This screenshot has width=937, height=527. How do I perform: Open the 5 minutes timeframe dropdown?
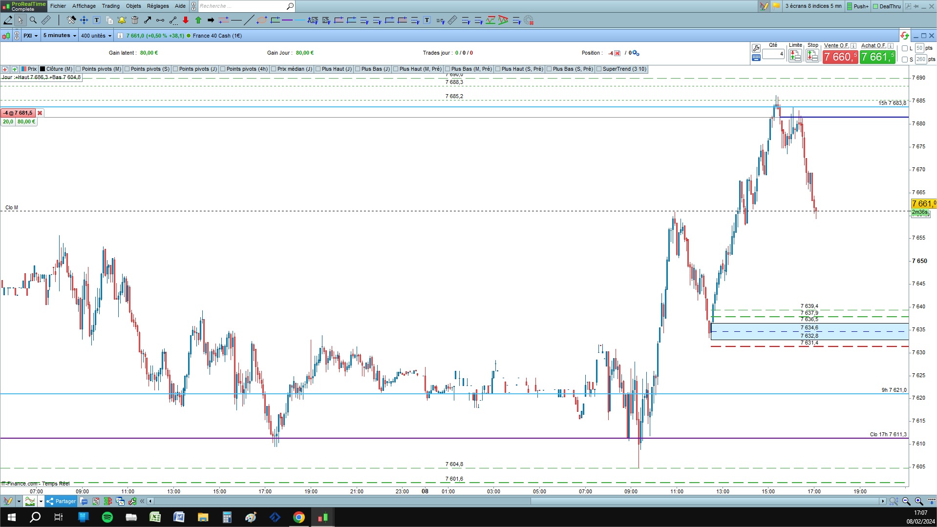[x=60, y=36]
